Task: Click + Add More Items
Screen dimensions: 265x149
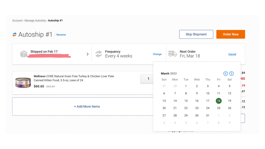Action: [87, 106]
